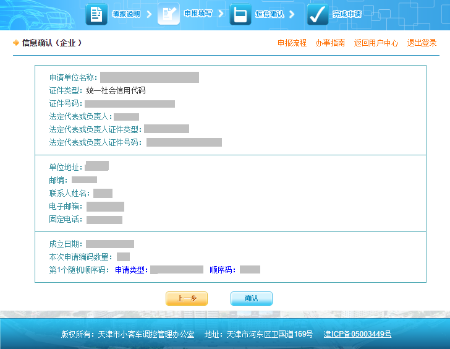Click the 邮编 label
The width and height of the screenshot is (450, 349).
point(58,180)
